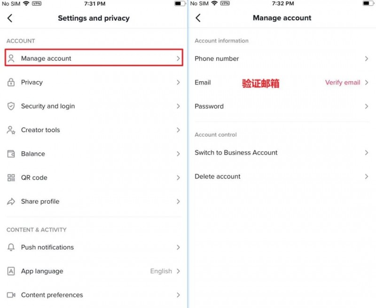Click the Manage account person icon

tap(11, 58)
